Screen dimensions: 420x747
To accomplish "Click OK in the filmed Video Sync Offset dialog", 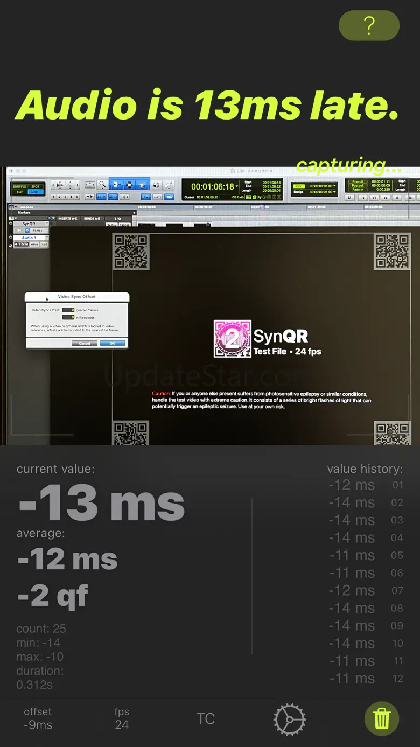I will click(113, 343).
